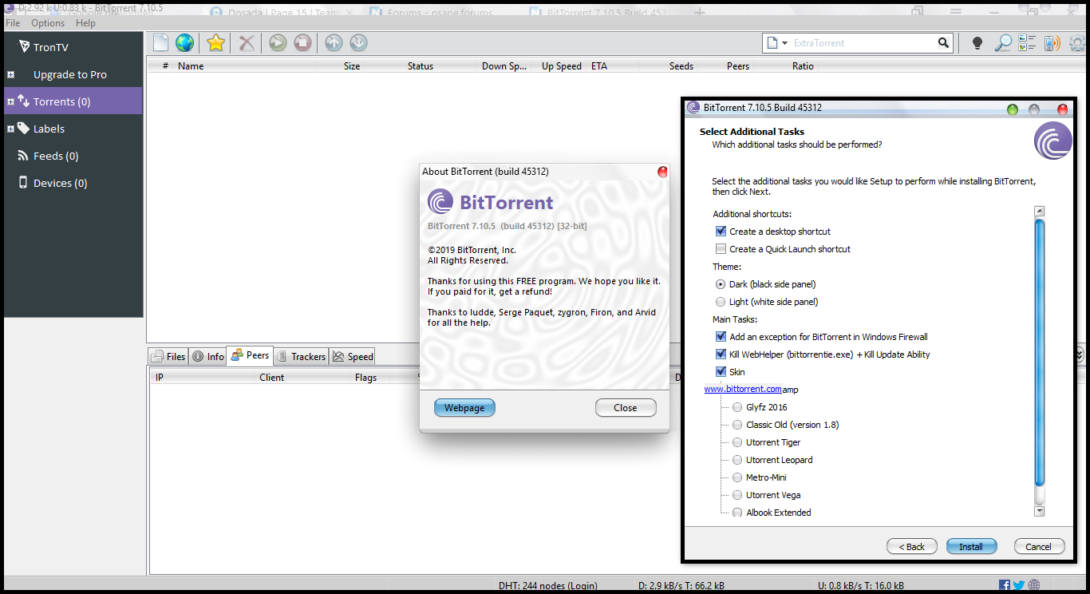Click the red Stop torrent icon

click(x=302, y=43)
